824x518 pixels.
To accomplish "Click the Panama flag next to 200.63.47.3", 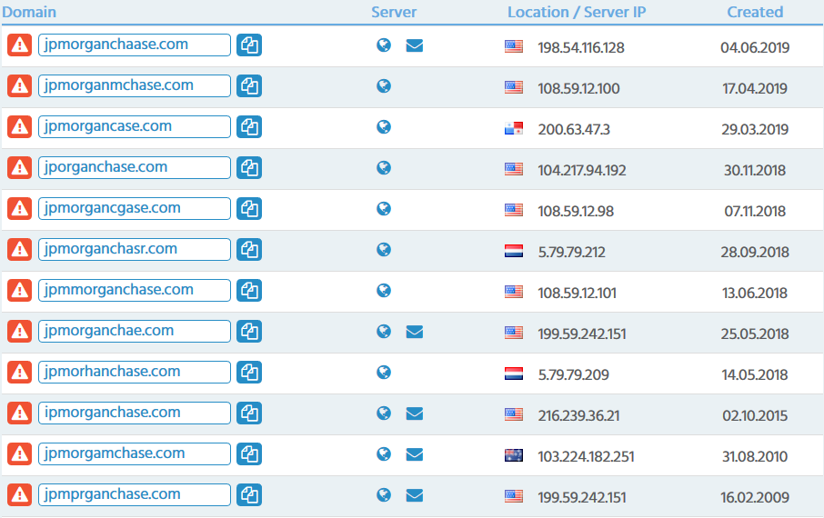I will [x=514, y=128].
